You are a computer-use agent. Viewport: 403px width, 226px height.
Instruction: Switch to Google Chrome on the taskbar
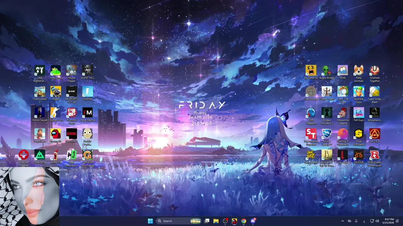pyautogui.click(x=243, y=221)
